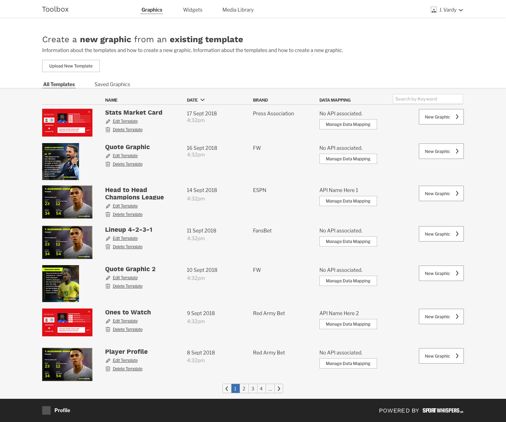This screenshot has height=422, width=506.
Task: Click Edit Template link for Stats Market Card
Action: [125, 121]
